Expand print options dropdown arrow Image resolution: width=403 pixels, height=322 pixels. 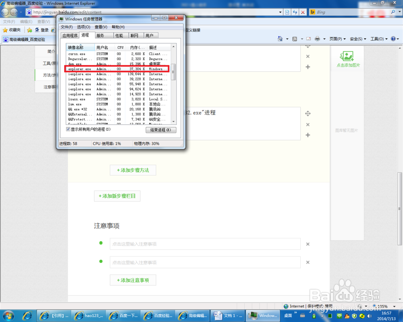pyautogui.click(x=324, y=39)
